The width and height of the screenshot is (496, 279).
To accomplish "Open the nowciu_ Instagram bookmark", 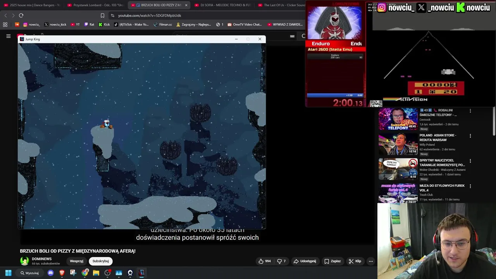I will (x=31, y=24).
